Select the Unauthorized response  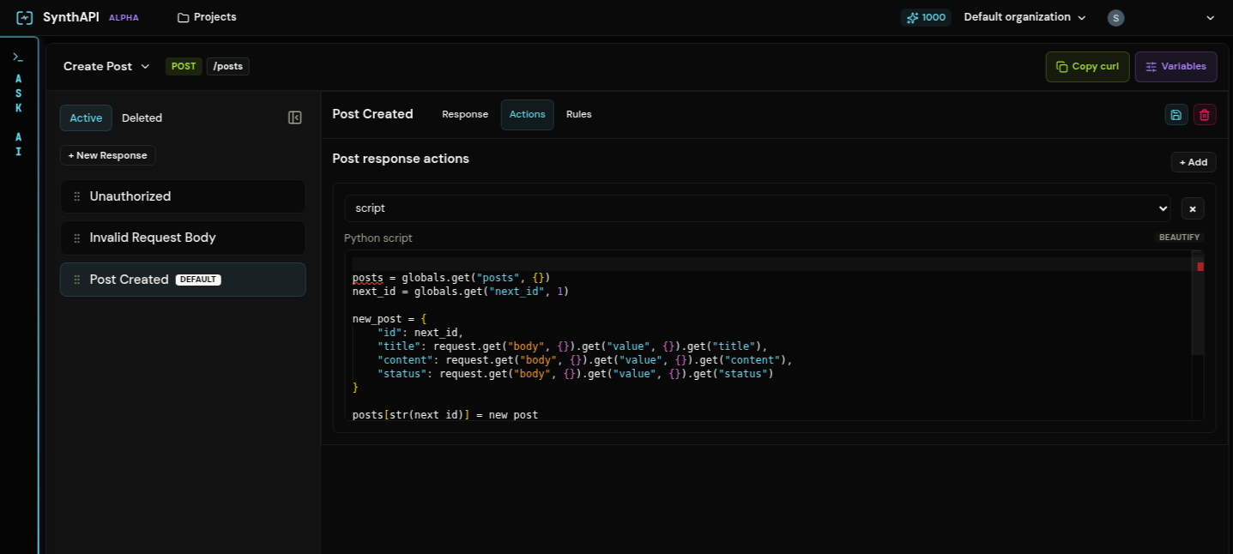pyautogui.click(x=183, y=196)
